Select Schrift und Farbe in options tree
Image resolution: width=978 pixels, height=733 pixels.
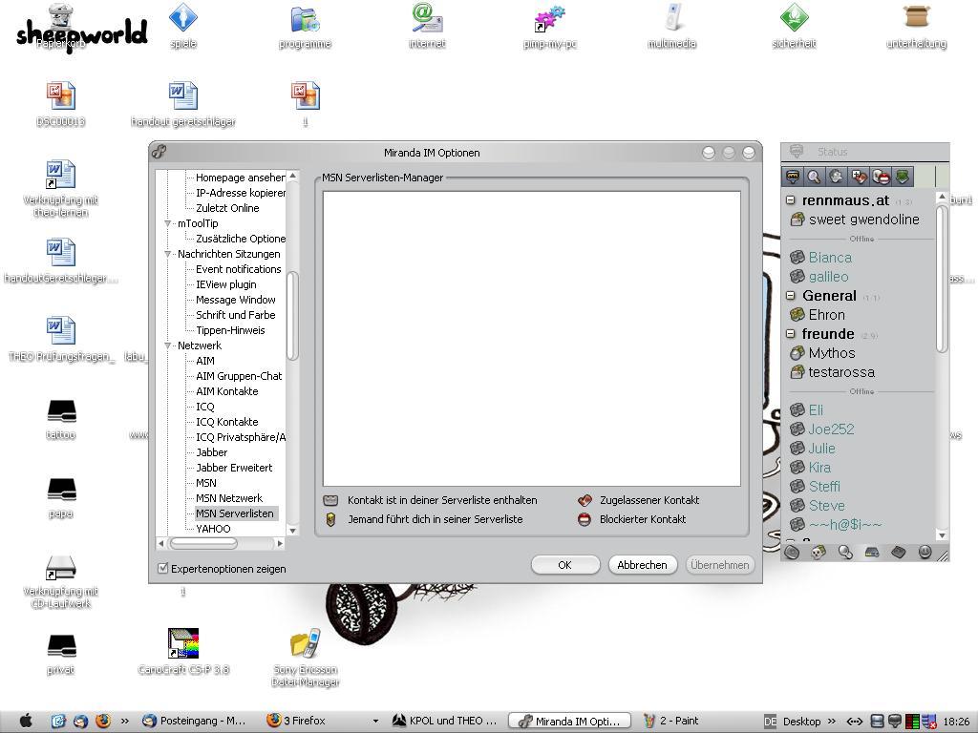[x=236, y=315]
